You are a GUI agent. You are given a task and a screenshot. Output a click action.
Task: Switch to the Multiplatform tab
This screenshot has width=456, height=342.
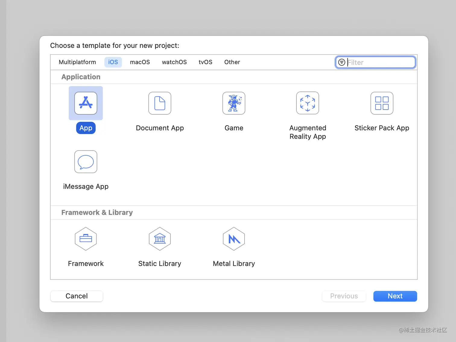pos(77,62)
